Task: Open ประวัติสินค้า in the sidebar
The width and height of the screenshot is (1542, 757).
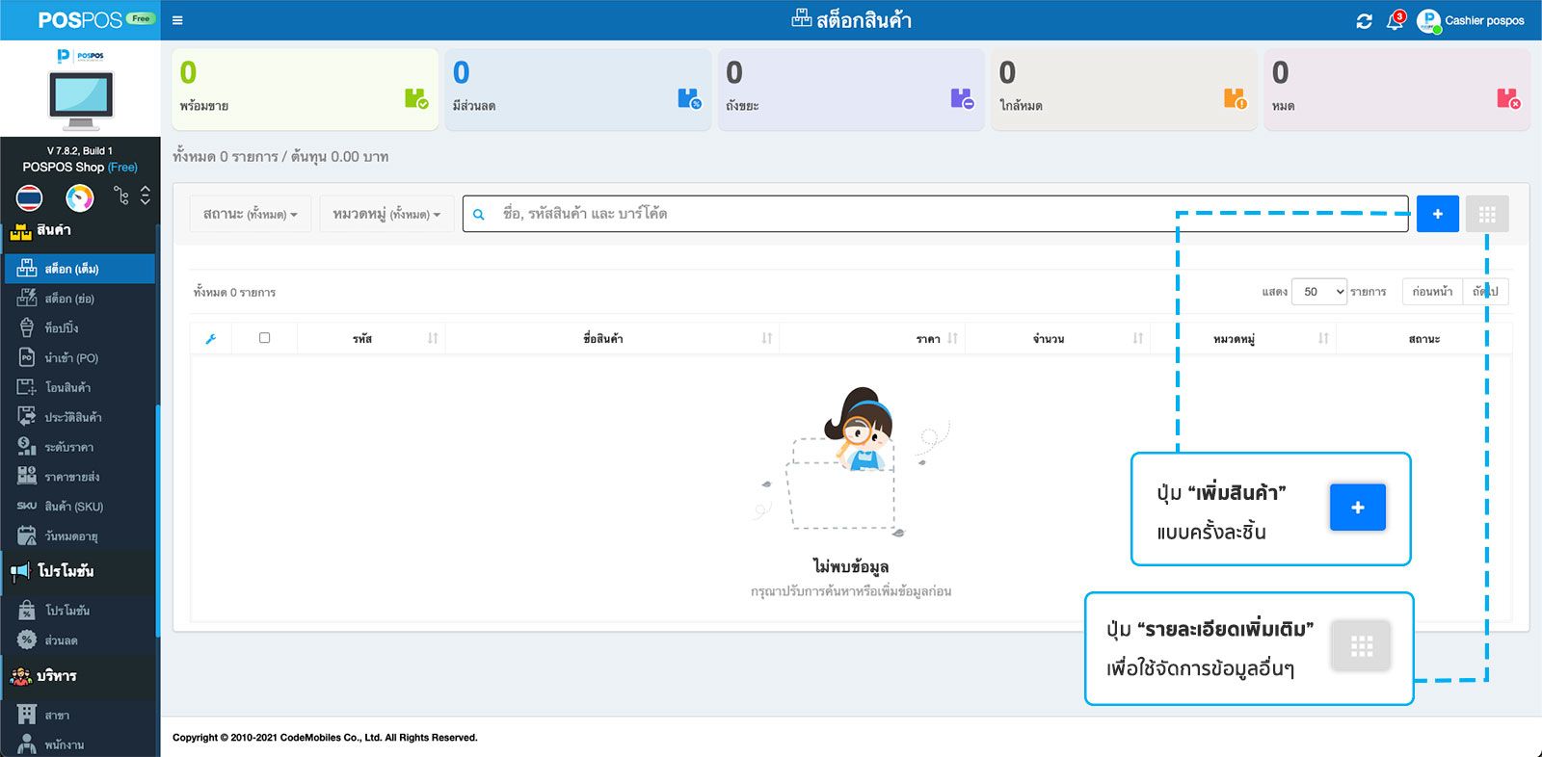Action: pos(73,417)
